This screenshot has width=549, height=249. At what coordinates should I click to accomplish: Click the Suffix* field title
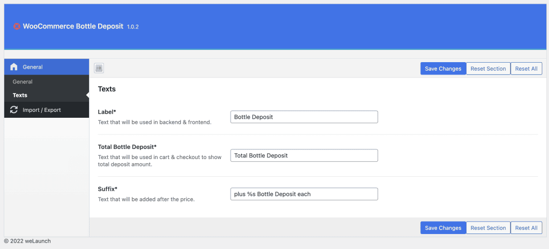click(107, 189)
